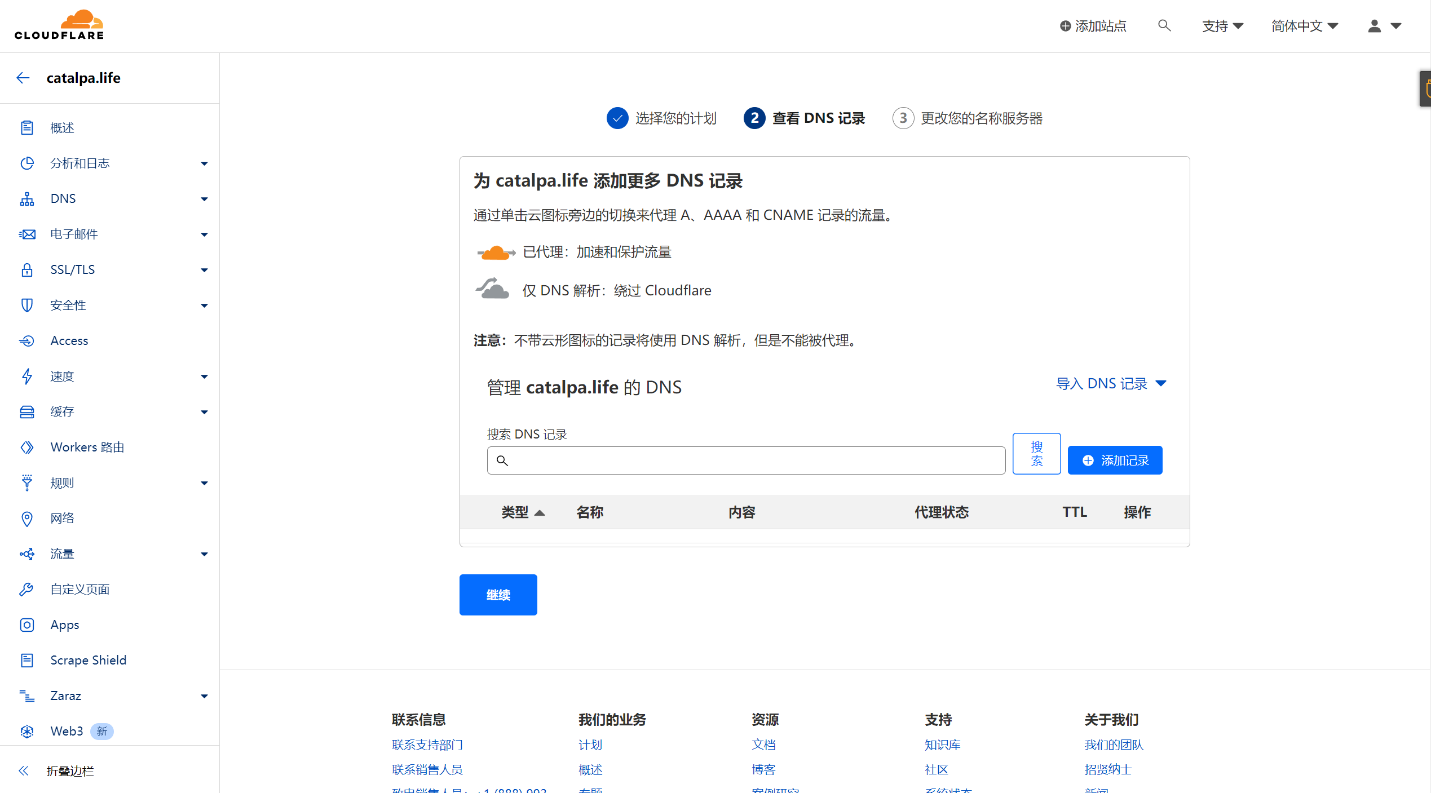Viewport: 1431px width, 793px height.
Task: Expand the 规则 submenu arrow
Action: (204, 484)
